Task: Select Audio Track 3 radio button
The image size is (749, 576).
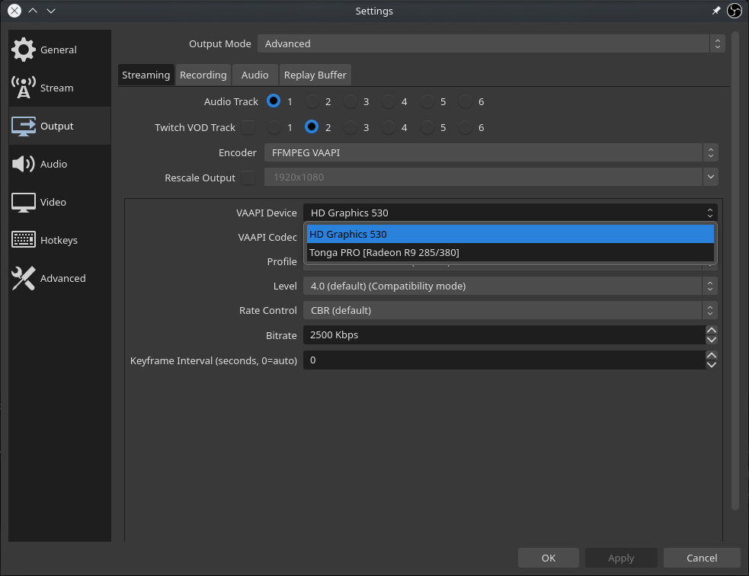Action: coord(350,101)
